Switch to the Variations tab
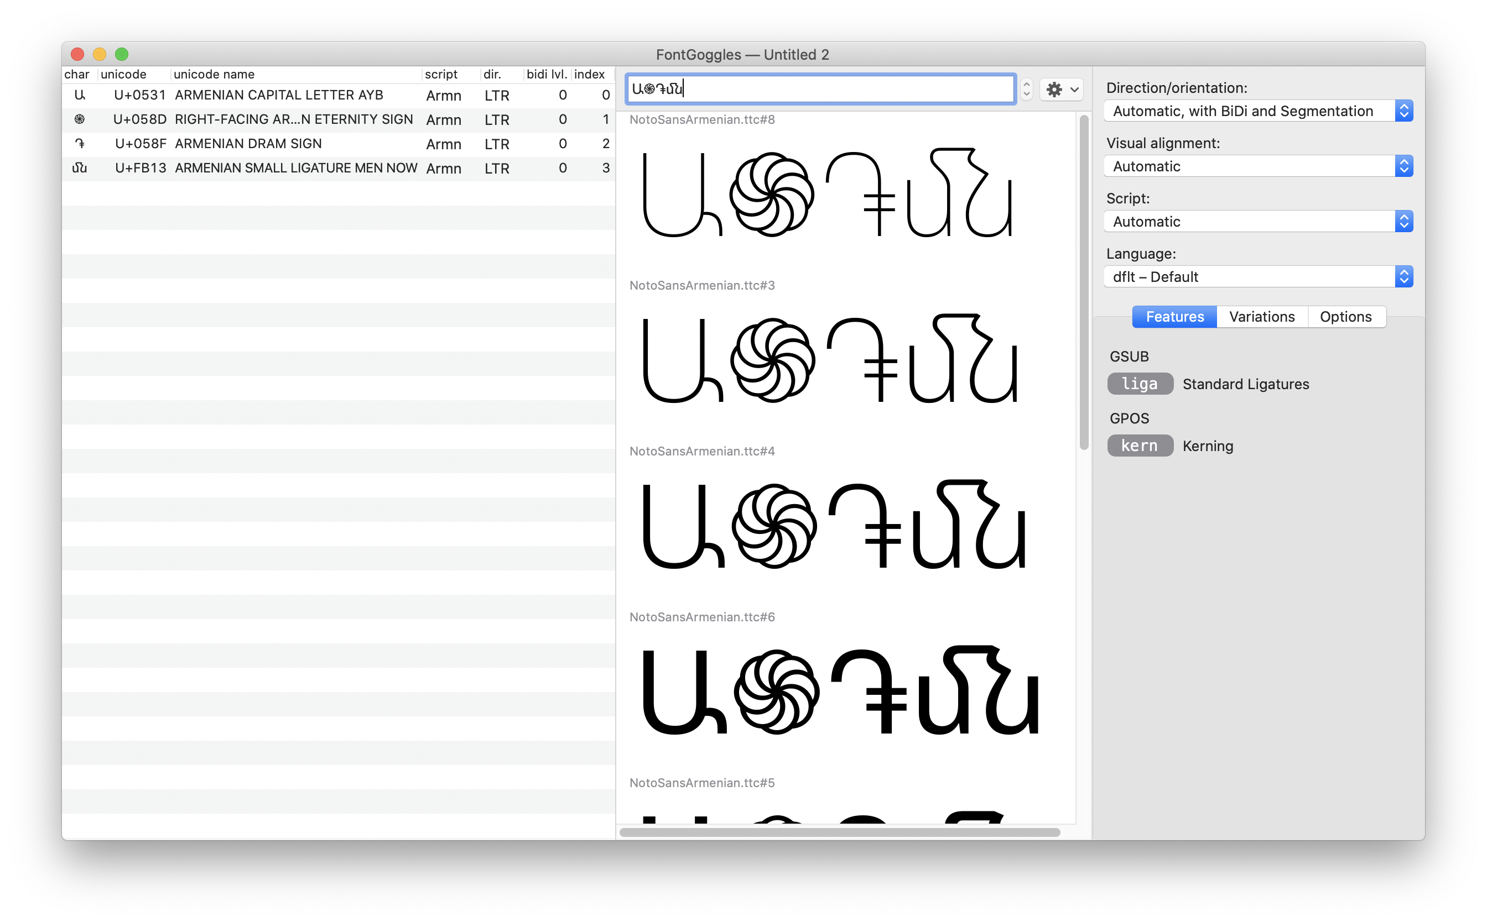The height and width of the screenshot is (922, 1487). click(x=1261, y=317)
